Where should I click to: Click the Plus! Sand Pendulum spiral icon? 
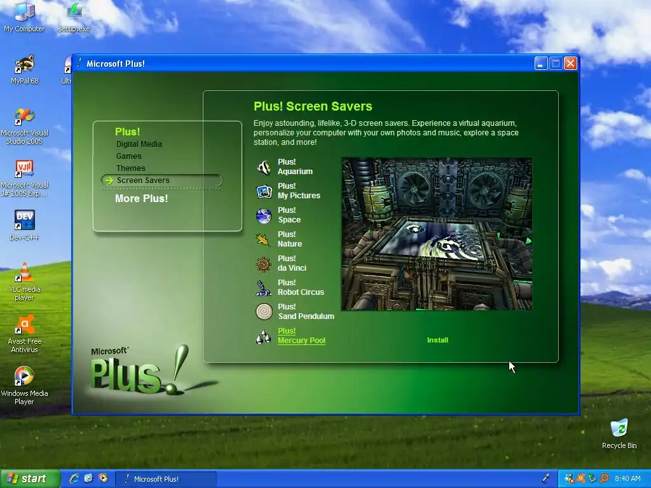click(x=264, y=311)
